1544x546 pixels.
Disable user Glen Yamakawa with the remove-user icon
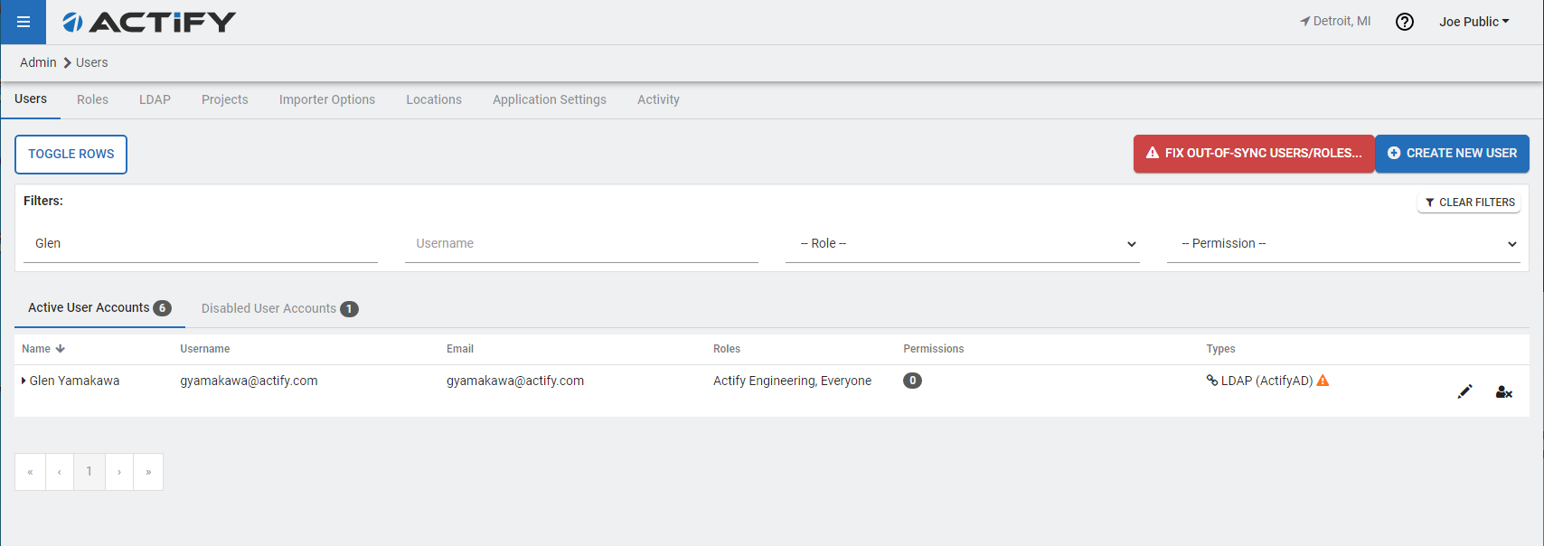pyautogui.click(x=1504, y=391)
